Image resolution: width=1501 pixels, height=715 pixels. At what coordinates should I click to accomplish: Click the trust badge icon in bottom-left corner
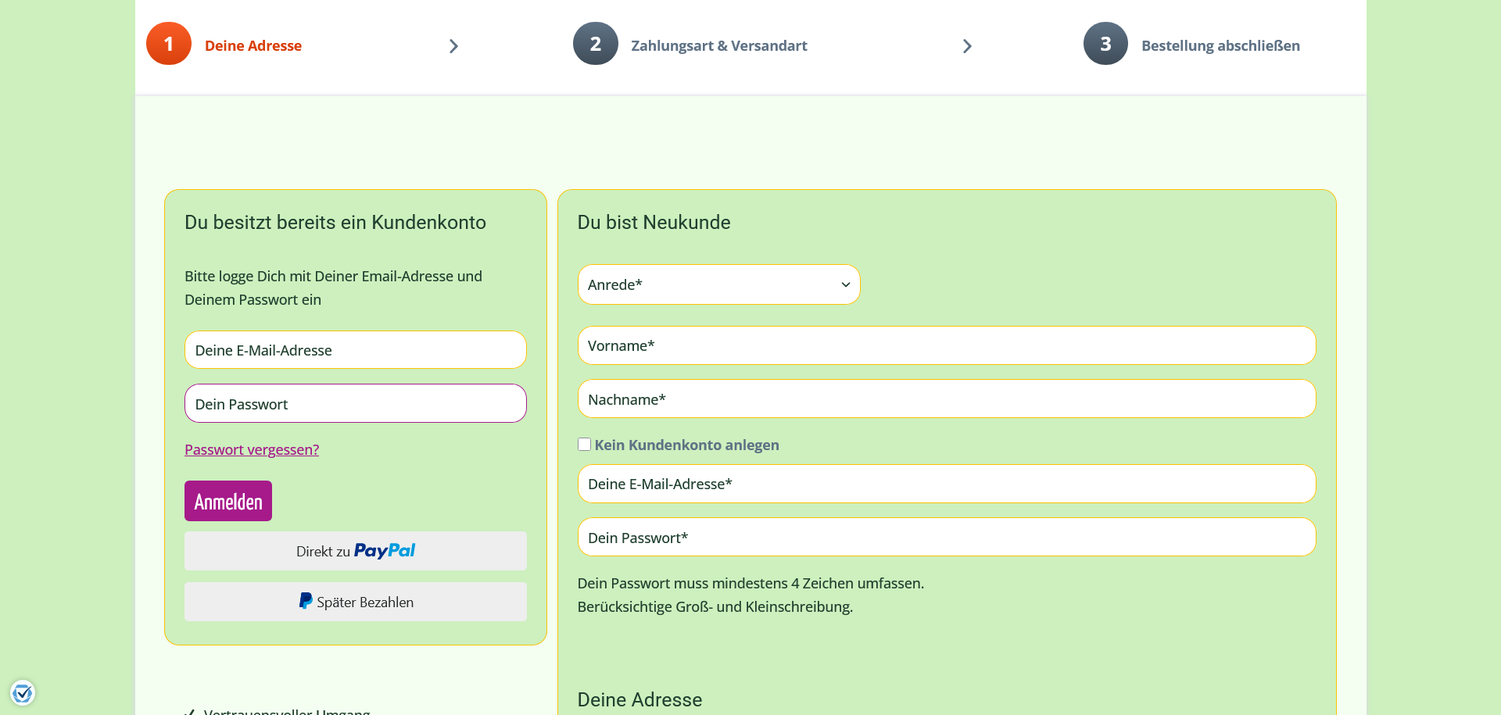[x=23, y=692]
